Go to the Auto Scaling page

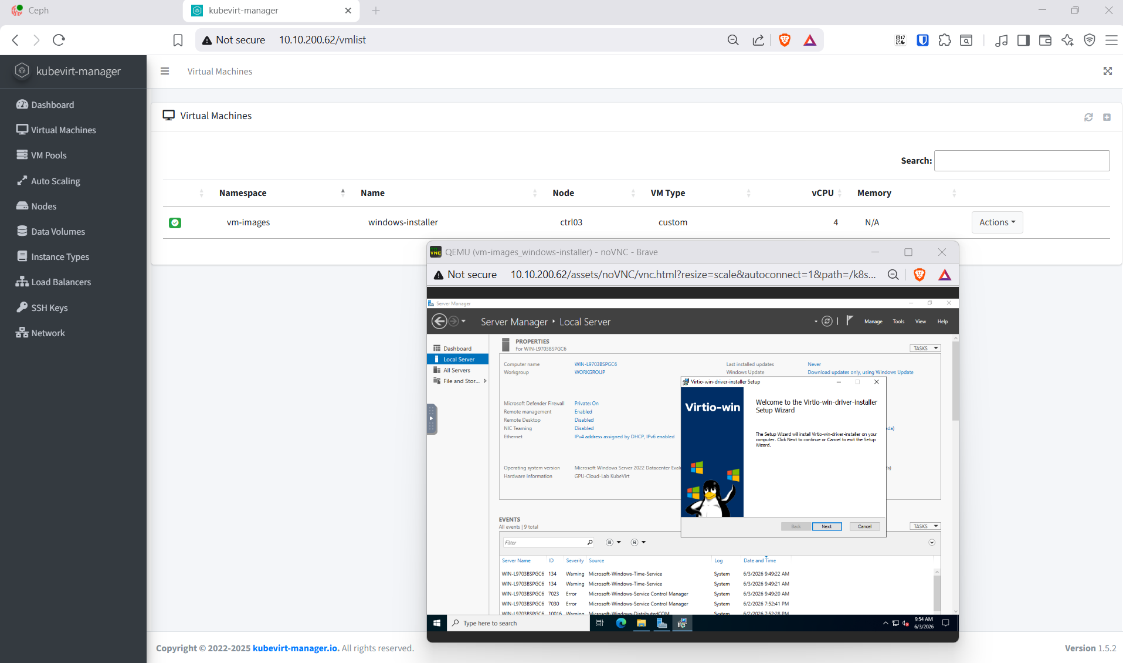tap(49, 181)
